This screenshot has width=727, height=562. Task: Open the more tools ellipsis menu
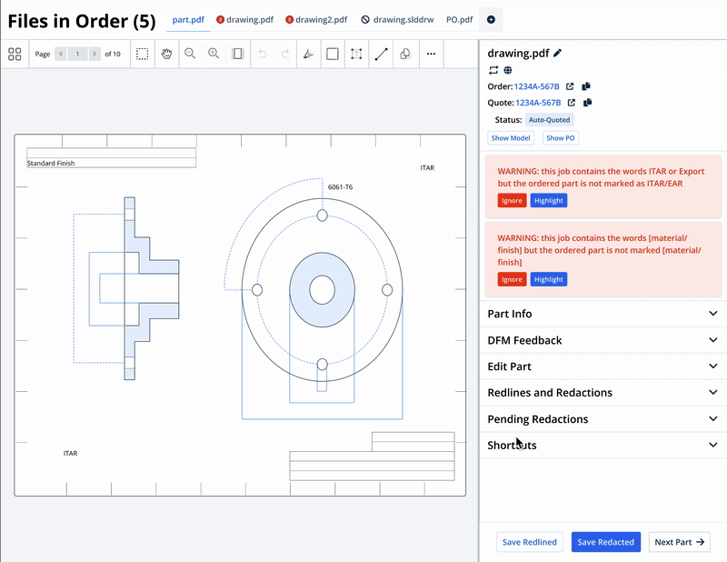tap(431, 54)
